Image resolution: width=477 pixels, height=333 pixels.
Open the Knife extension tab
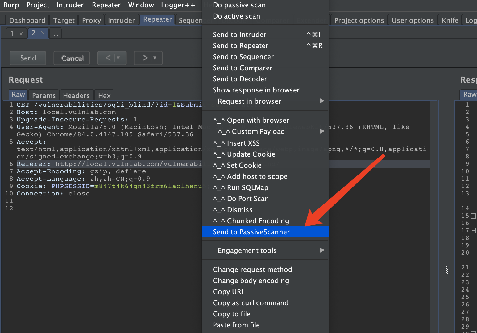(x=450, y=20)
